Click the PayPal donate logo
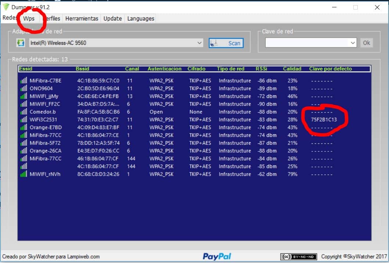This screenshot has height=263, width=389. [x=217, y=256]
